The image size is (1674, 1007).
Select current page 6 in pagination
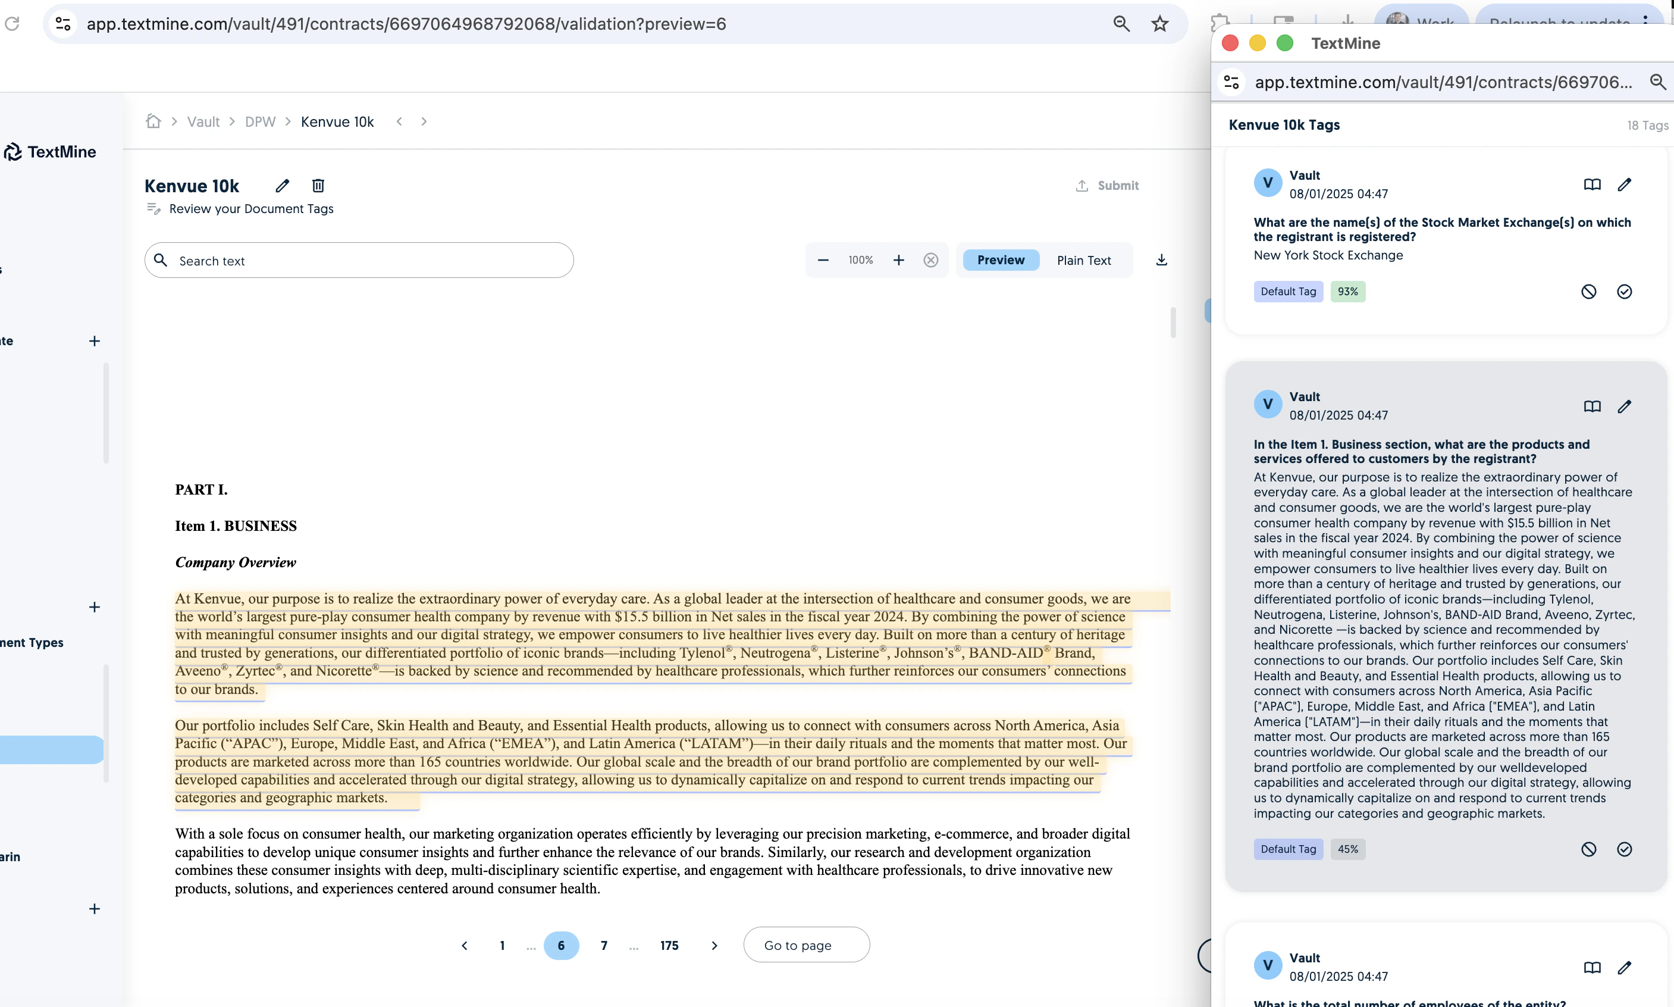coord(561,945)
